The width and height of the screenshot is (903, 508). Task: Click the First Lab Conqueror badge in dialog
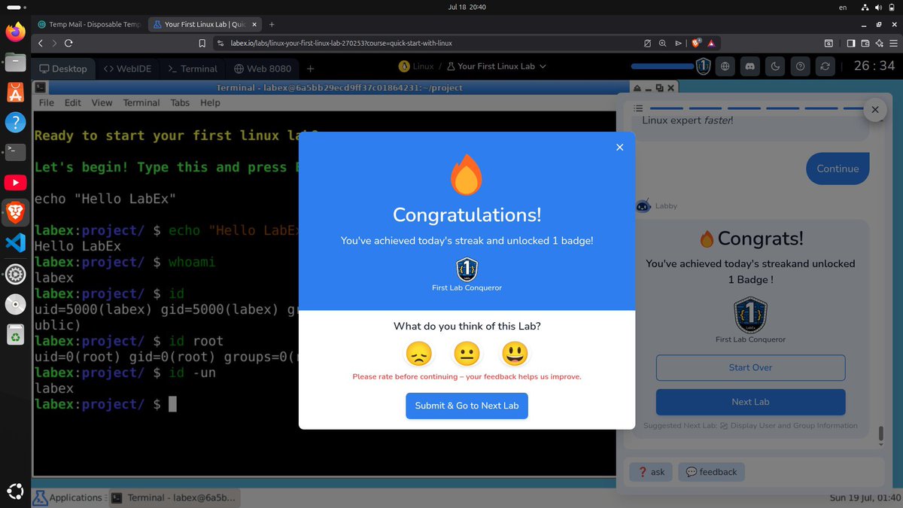(467, 269)
